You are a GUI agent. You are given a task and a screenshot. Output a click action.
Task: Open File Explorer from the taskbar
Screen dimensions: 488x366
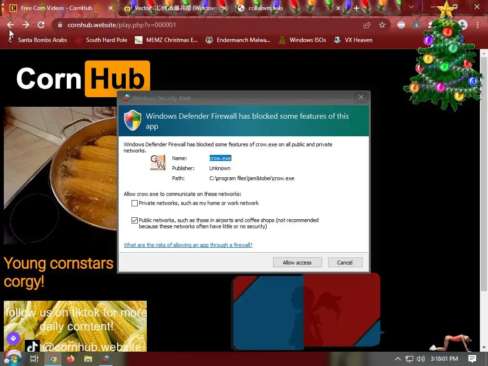click(88, 359)
